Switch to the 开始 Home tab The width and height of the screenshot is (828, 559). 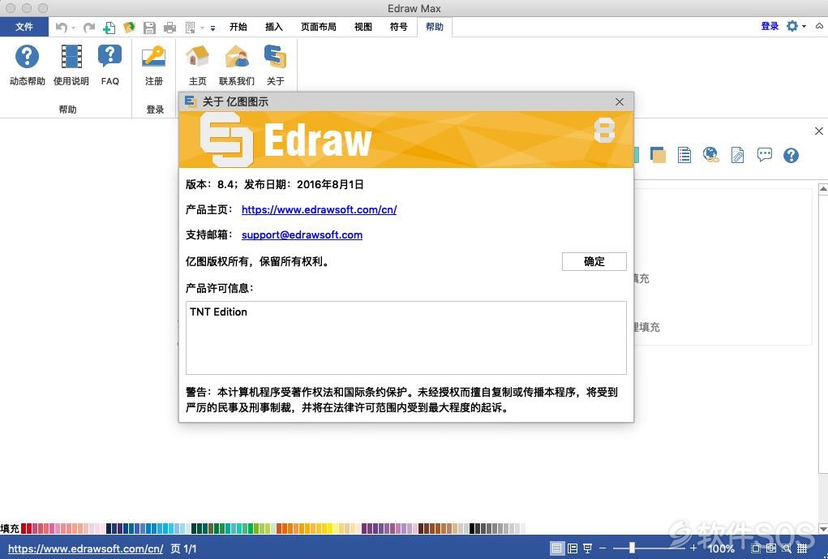(238, 27)
